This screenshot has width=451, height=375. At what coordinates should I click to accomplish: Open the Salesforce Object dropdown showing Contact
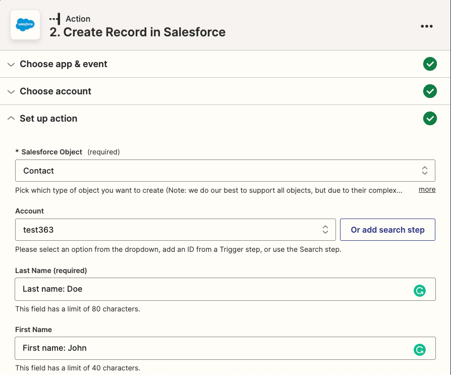(x=225, y=171)
